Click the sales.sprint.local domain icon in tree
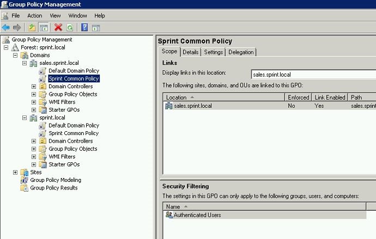 coord(33,63)
